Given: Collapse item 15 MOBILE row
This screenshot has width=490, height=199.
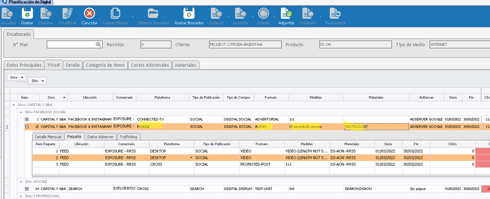Looking at the screenshot, I should [x=27, y=127].
